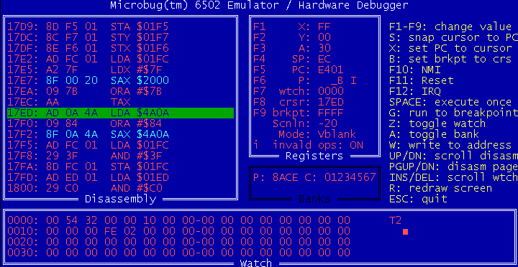
Task: Click the Registers panel title
Action: 314,156
